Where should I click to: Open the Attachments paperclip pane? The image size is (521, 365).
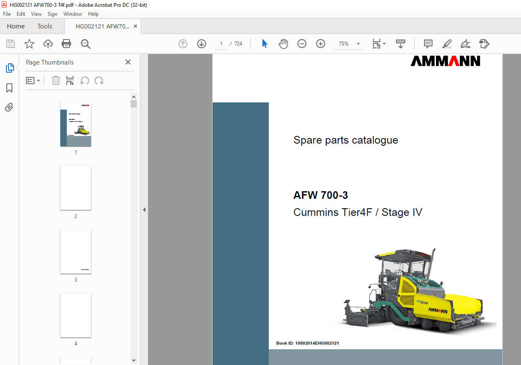click(9, 107)
